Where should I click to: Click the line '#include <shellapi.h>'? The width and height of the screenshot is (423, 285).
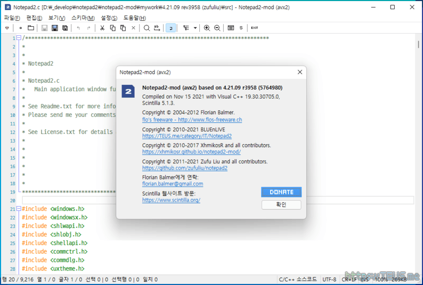point(55,243)
